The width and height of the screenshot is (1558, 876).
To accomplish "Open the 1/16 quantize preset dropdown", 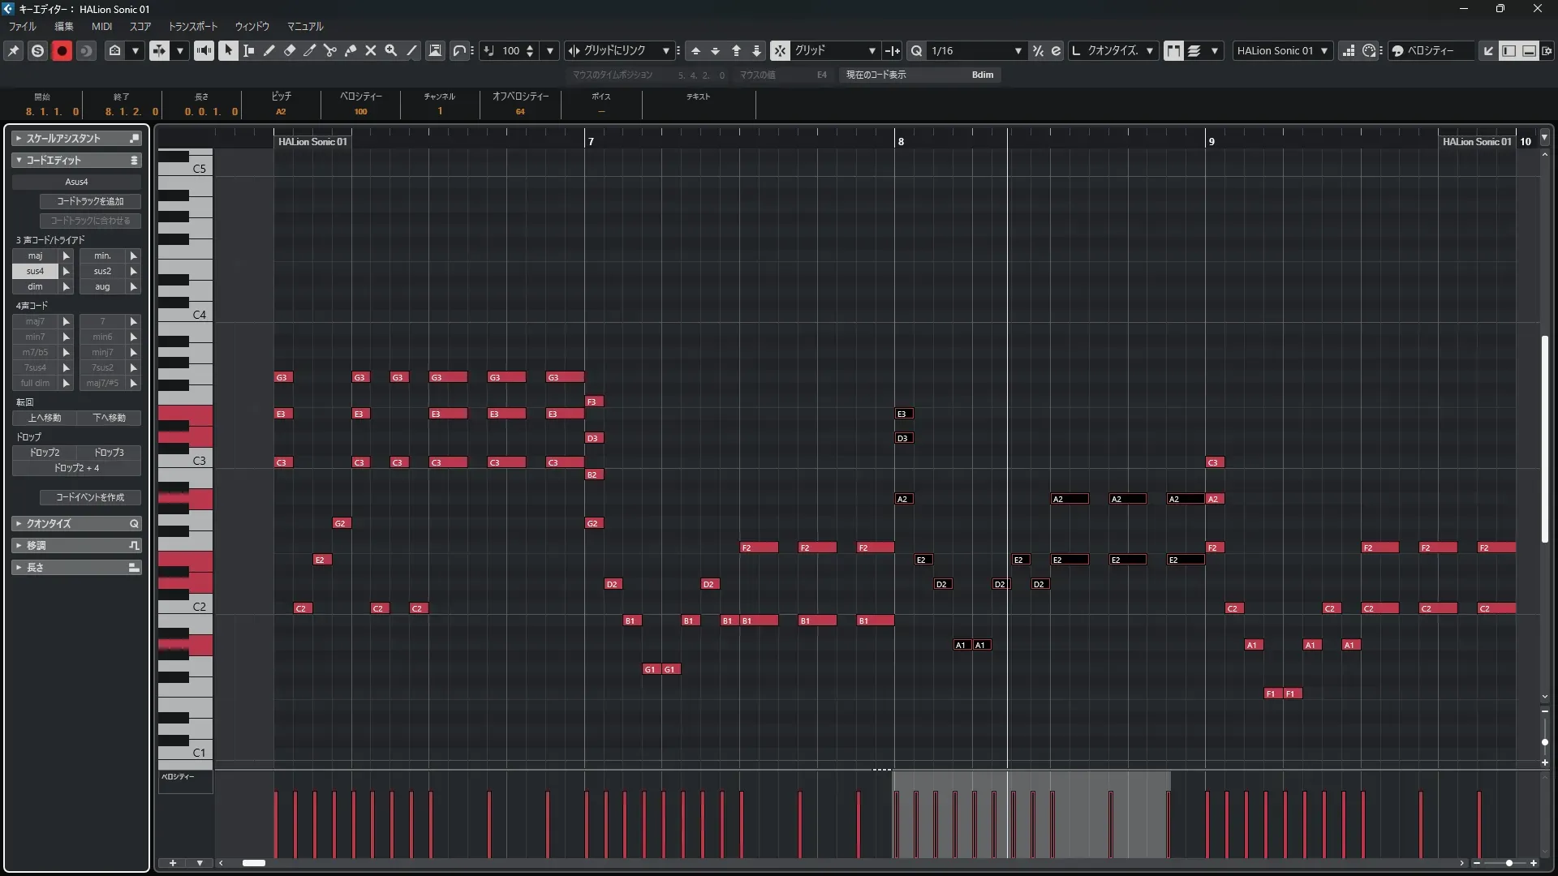I will [x=1018, y=50].
